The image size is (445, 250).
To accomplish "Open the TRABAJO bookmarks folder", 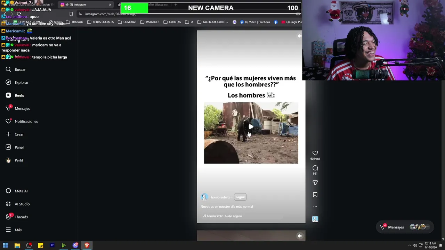I will pos(74,22).
